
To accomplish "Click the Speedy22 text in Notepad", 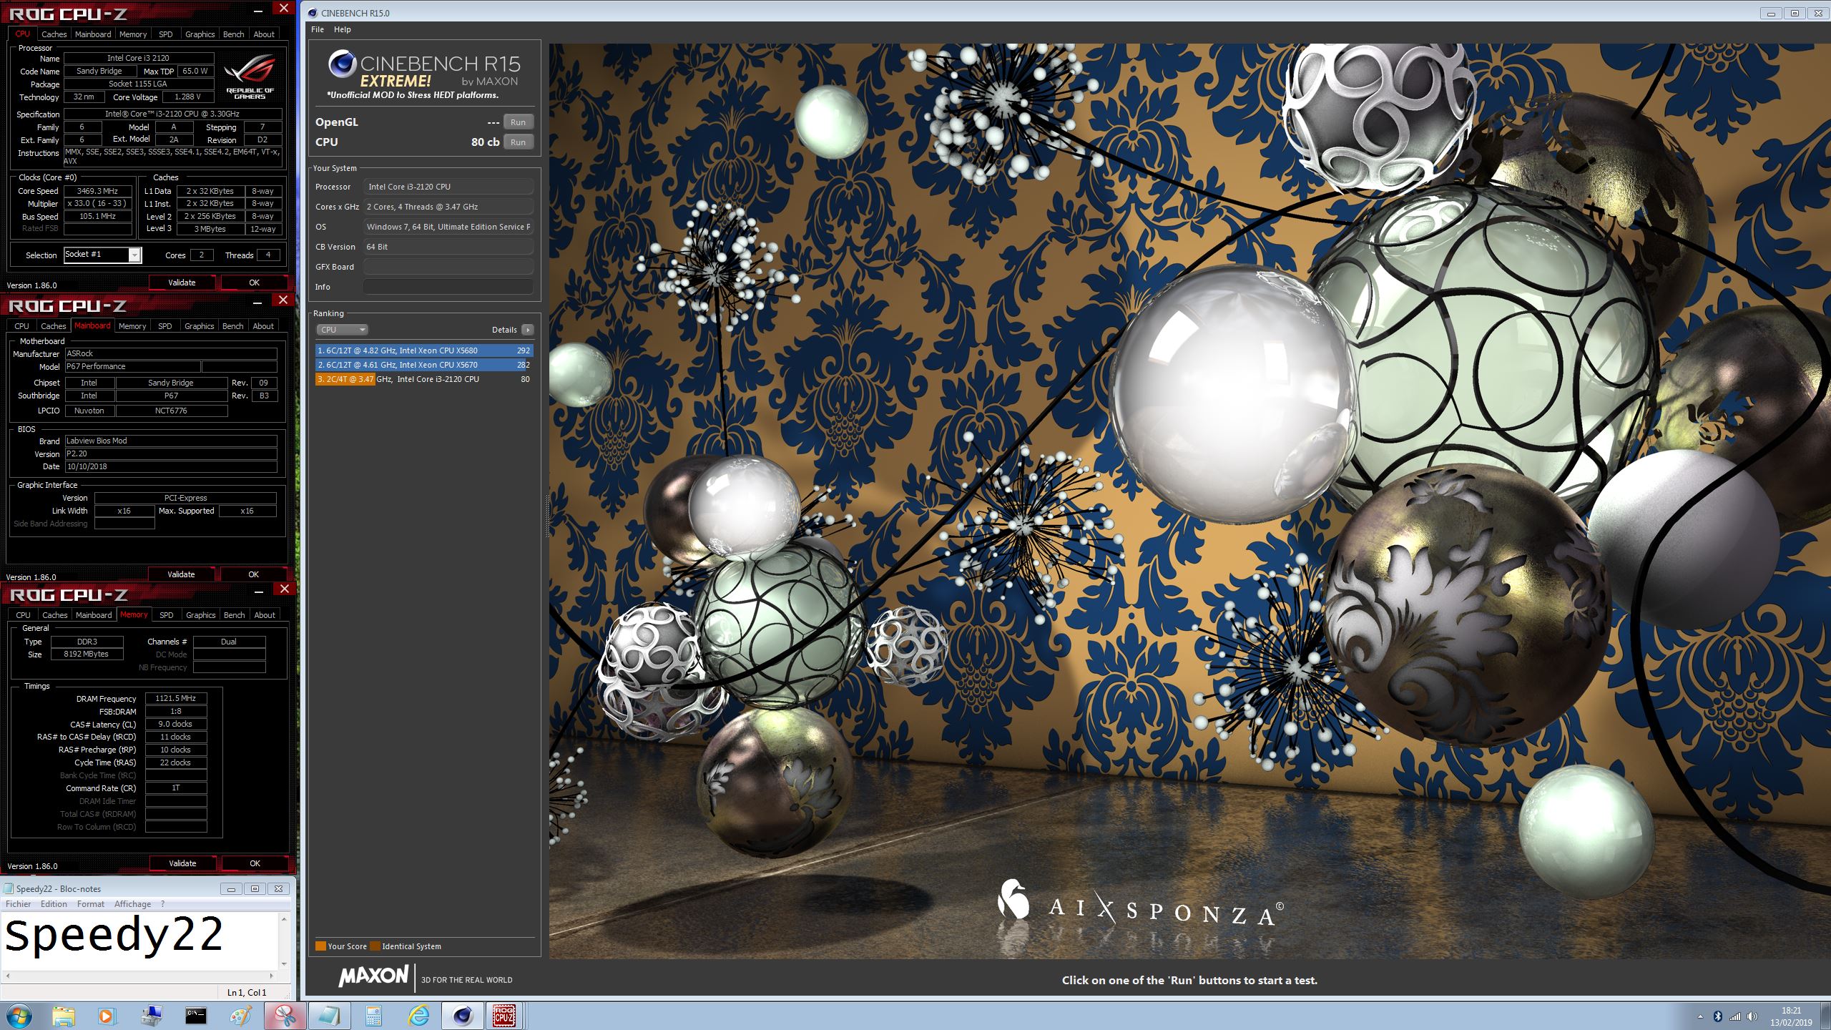I will coord(114,936).
